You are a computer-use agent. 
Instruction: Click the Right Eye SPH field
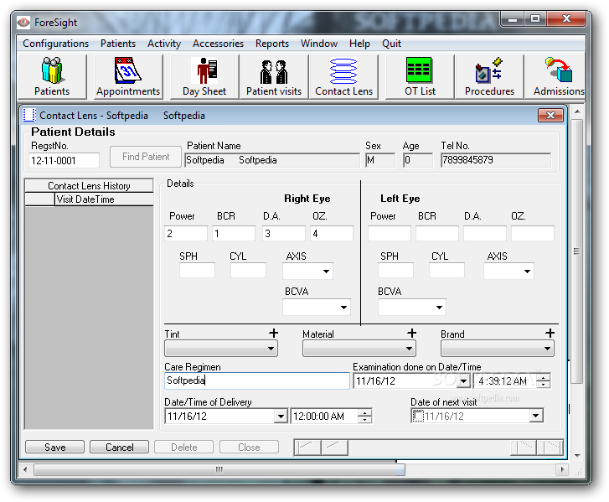pos(197,270)
